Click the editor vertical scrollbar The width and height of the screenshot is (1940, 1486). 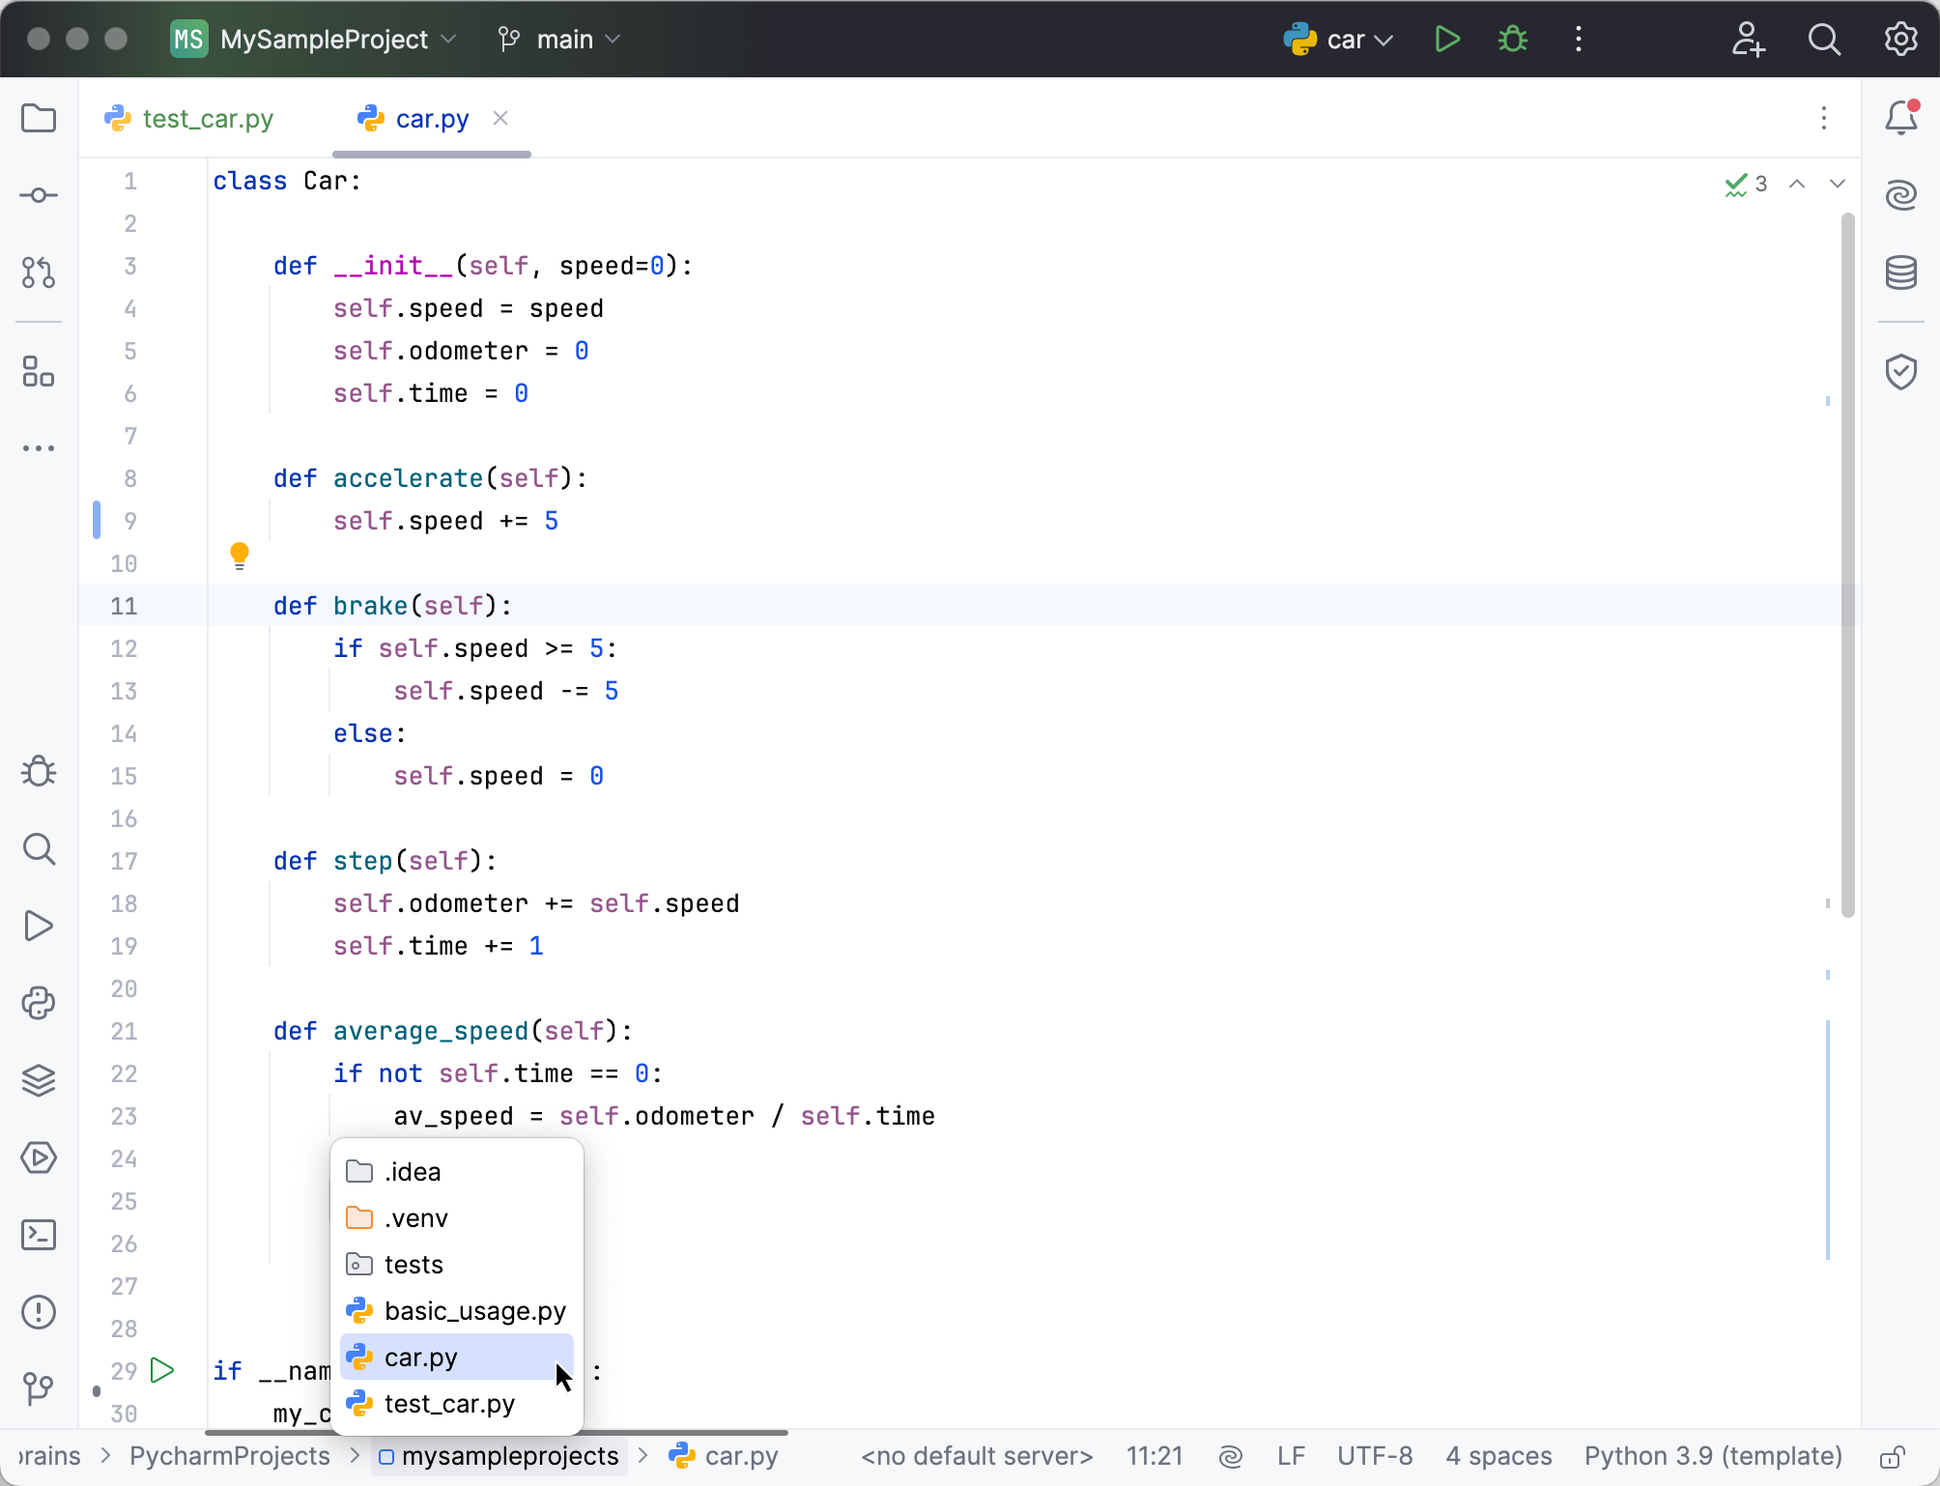pyautogui.click(x=1847, y=566)
